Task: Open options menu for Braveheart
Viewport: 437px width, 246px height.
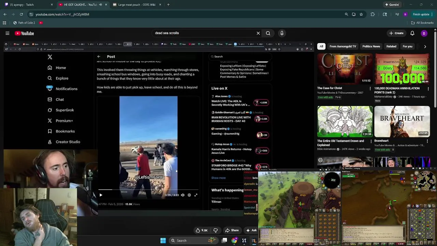Action: 427,141
